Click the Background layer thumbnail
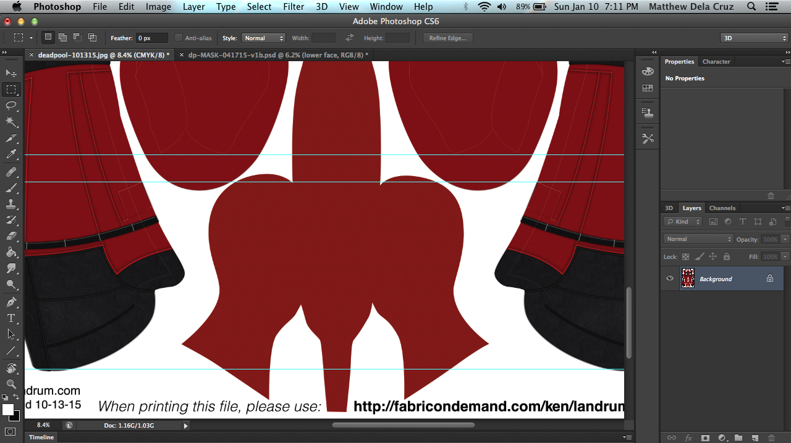This screenshot has width=791, height=443. (687, 279)
